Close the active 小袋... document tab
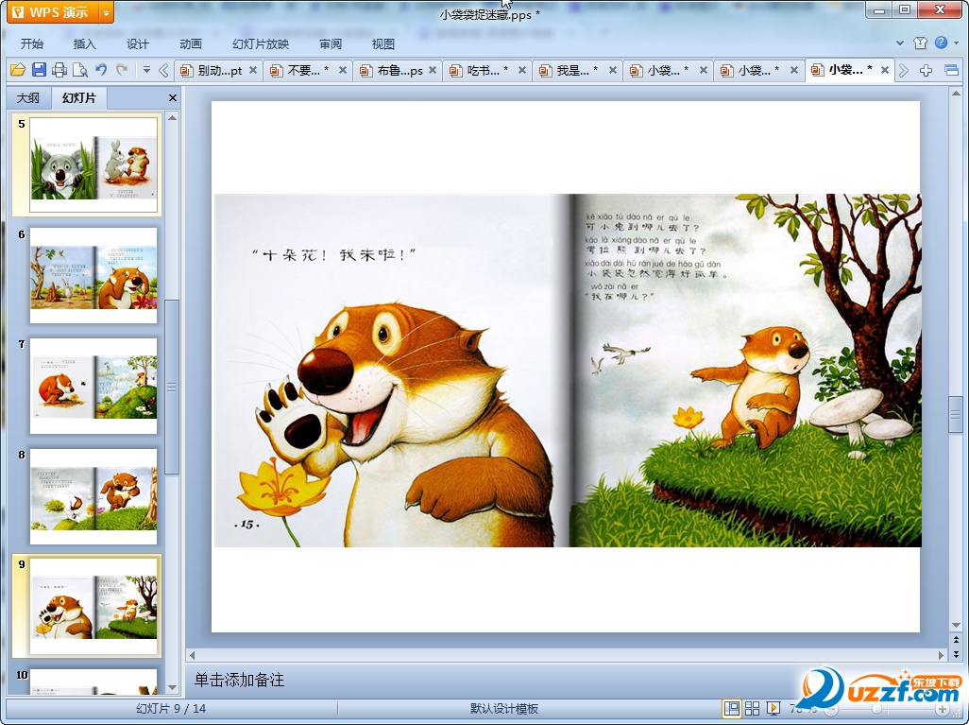This screenshot has width=969, height=725. point(885,71)
